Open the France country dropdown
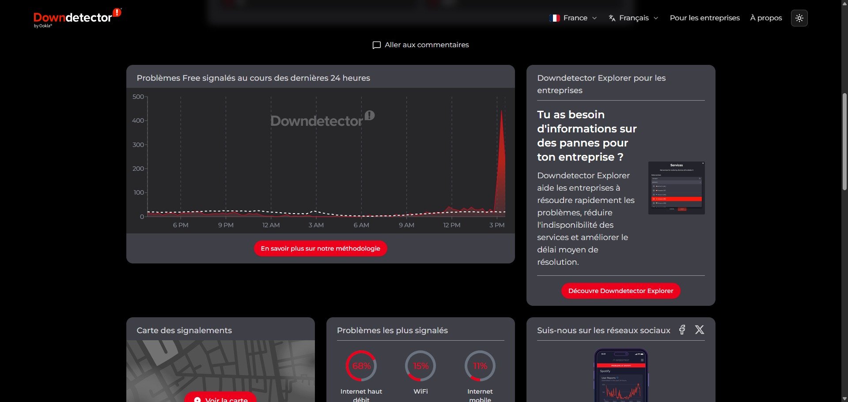 click(x=573, y=18)
